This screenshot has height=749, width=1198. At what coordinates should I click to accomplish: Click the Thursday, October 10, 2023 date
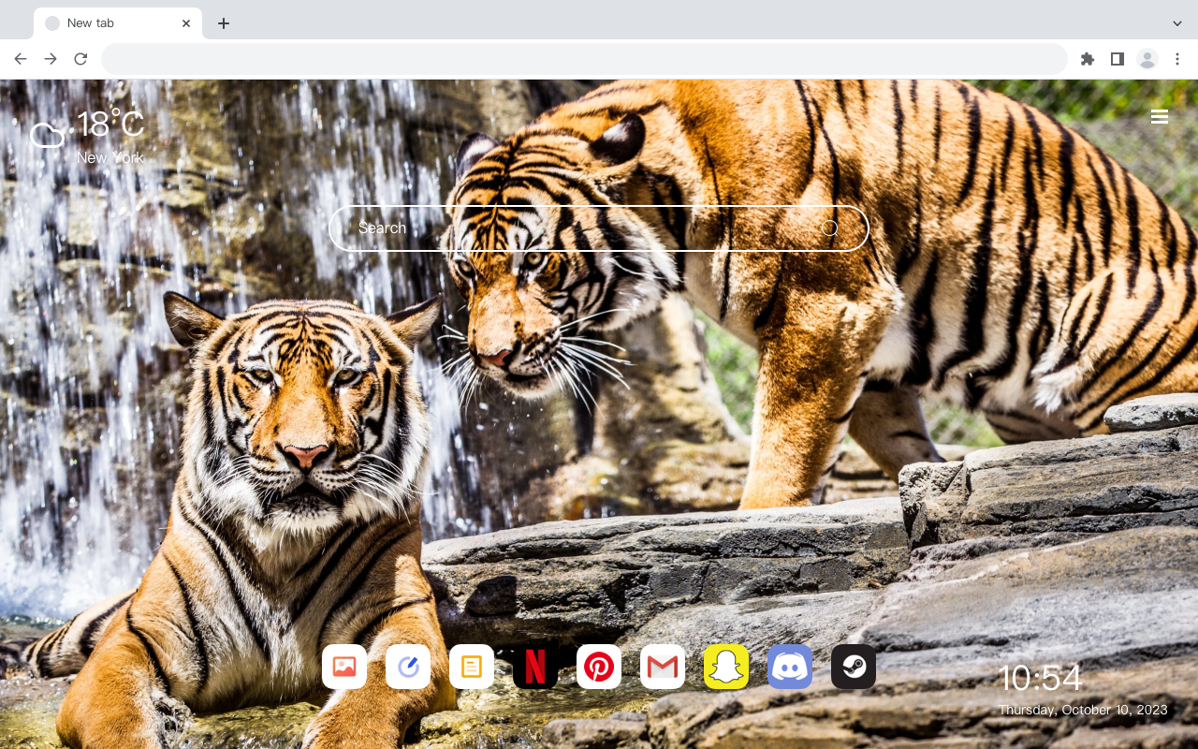click(1083, 710)
